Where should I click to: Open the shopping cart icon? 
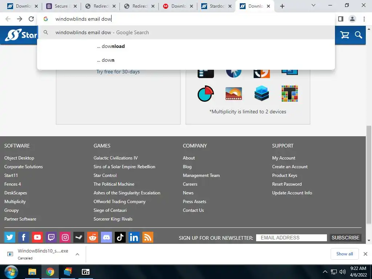pyautogui.click(x=344, y=35)
